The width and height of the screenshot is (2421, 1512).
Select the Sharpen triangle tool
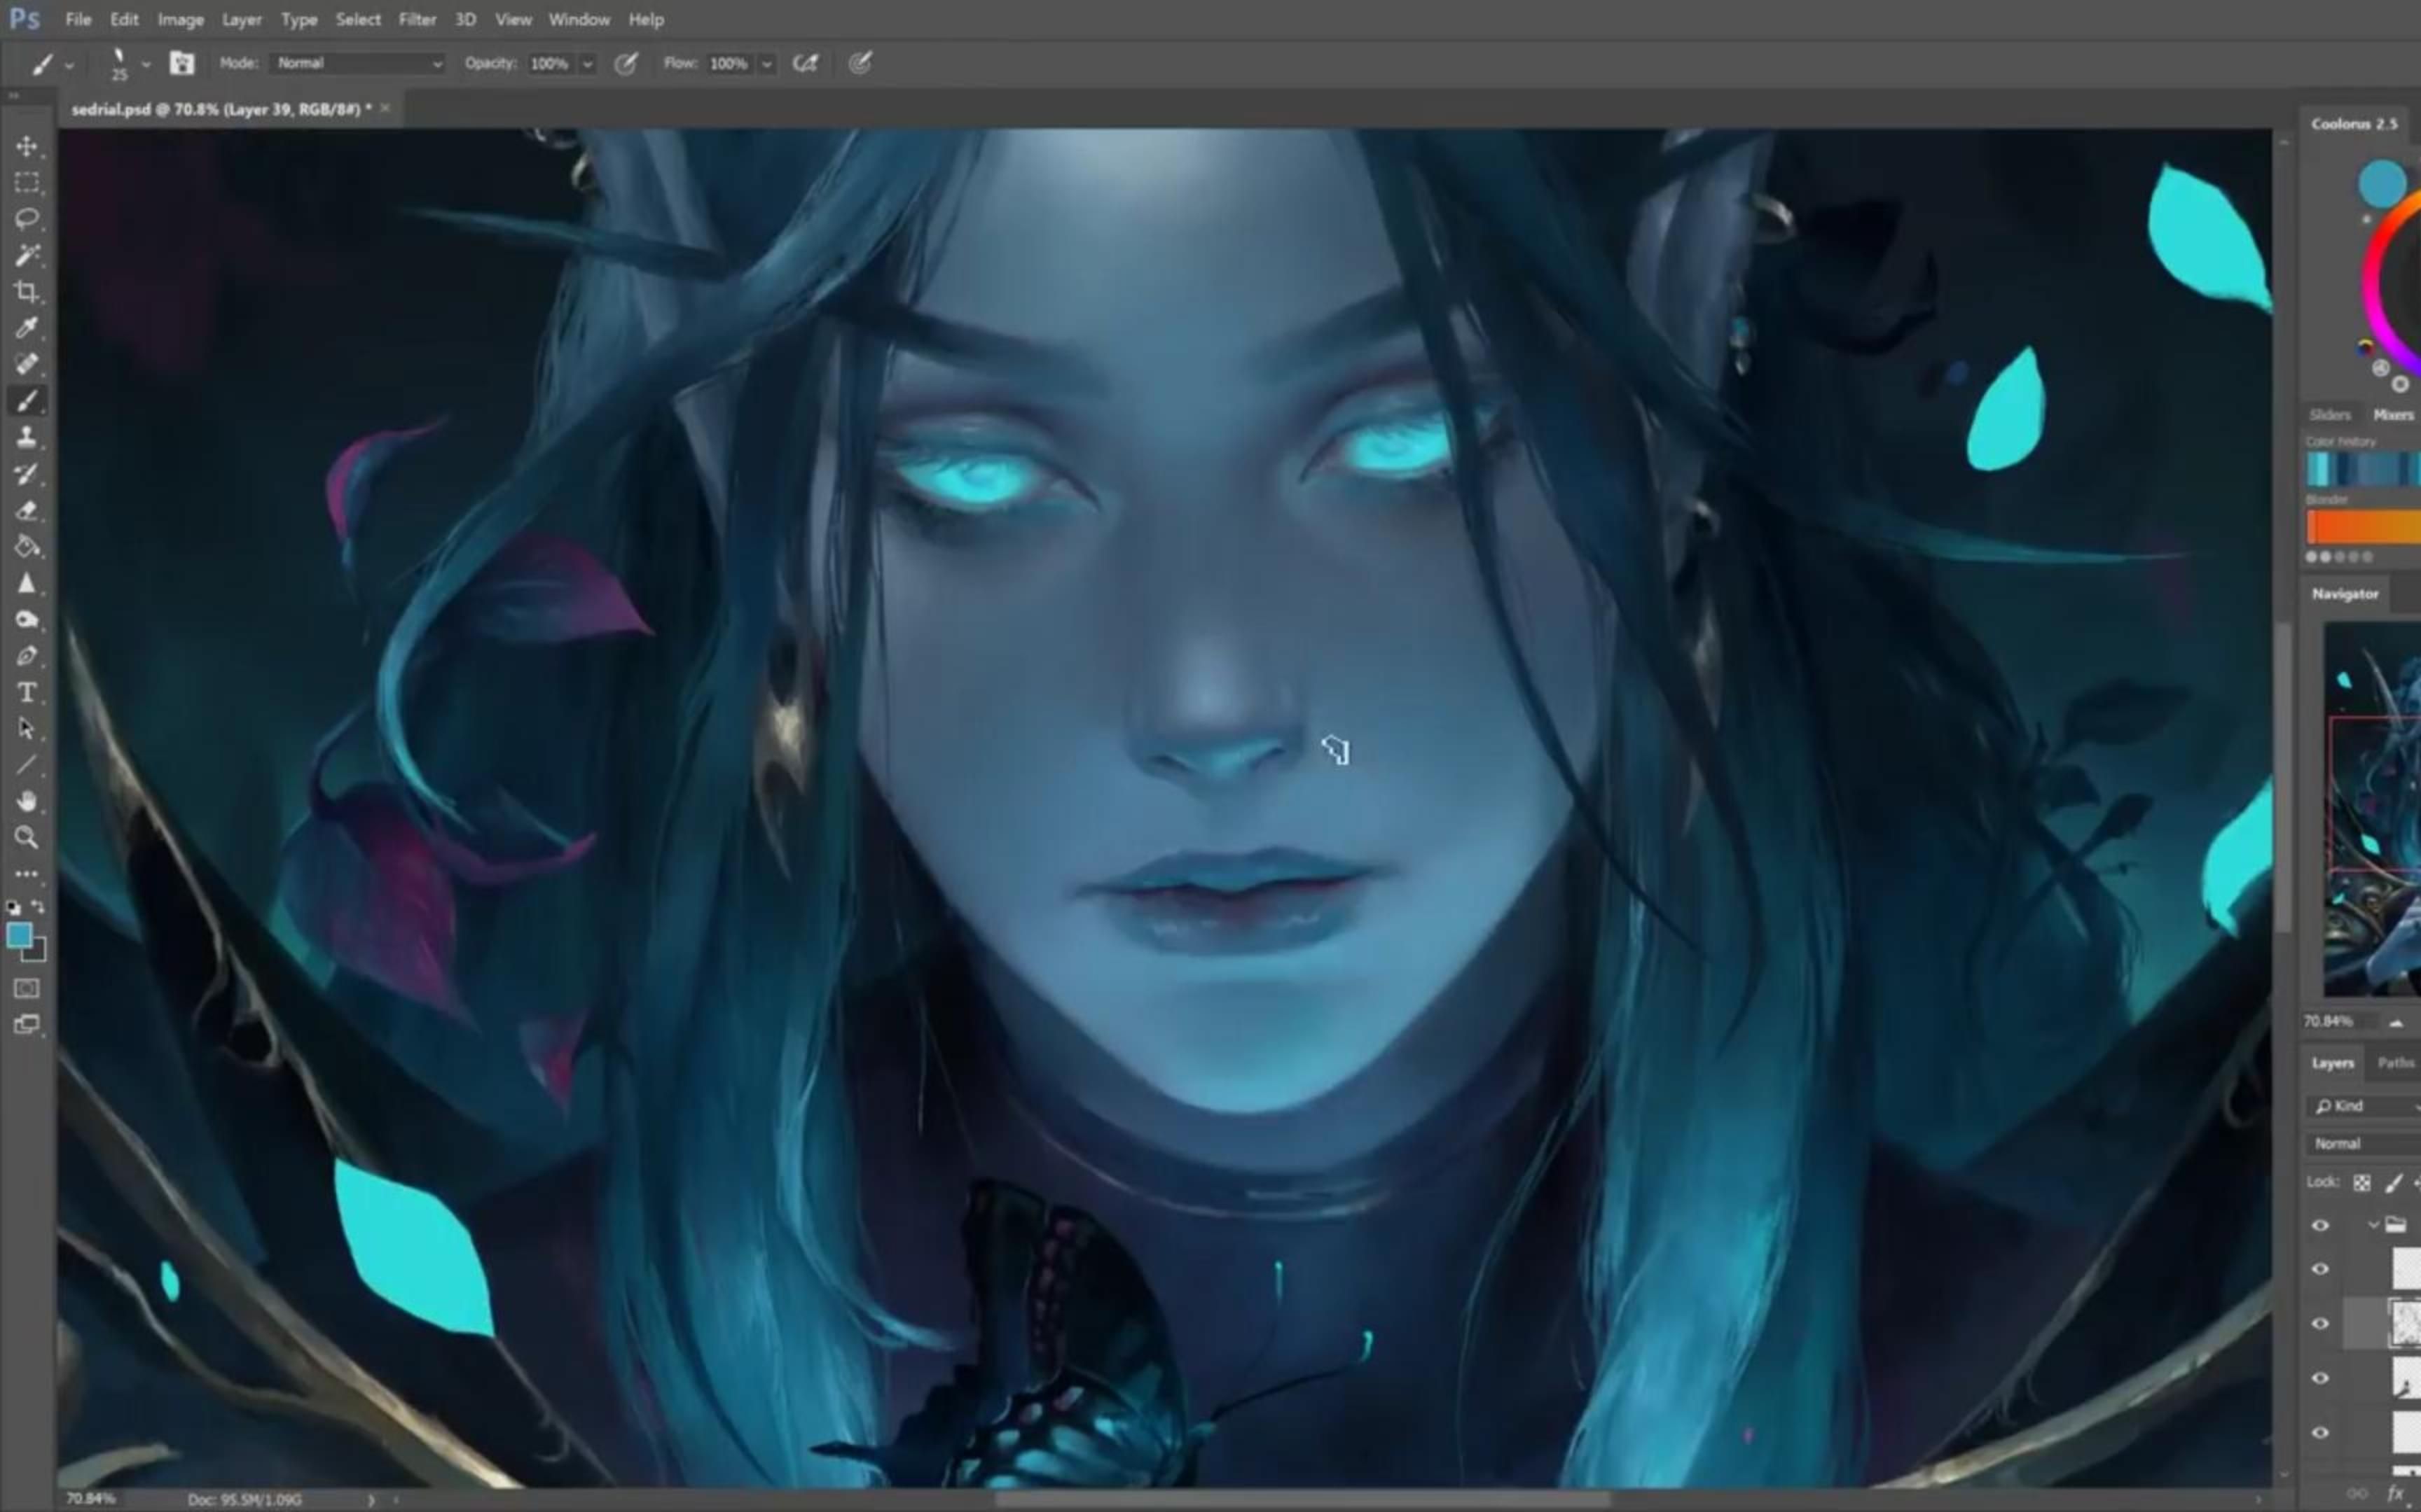tap(27, 583)
